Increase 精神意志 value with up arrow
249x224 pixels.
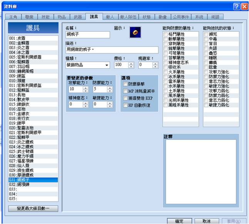tap(86, 103)
